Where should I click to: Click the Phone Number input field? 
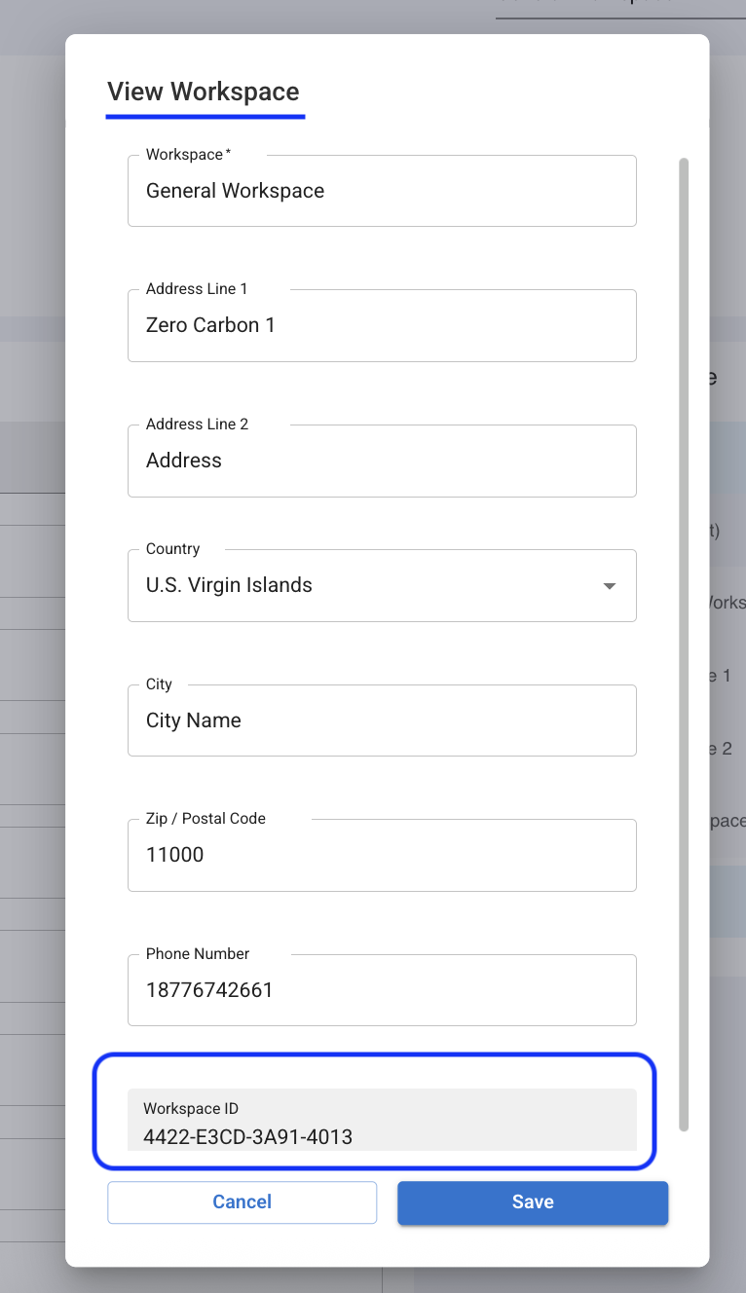click(382, 991)
